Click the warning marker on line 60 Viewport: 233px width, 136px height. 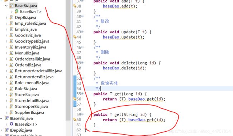point(75,120)
